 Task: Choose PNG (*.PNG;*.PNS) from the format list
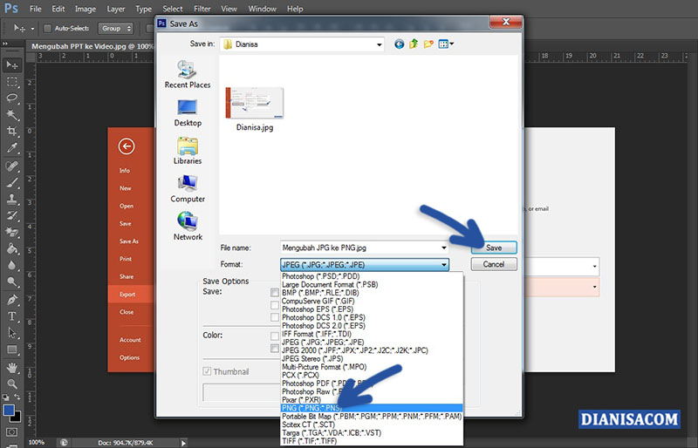click(x=372, y=408)
